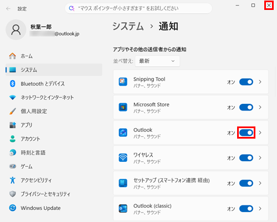
Task: Select Bluetooth とデバイス in sidebar
Action: pos(54,83)
